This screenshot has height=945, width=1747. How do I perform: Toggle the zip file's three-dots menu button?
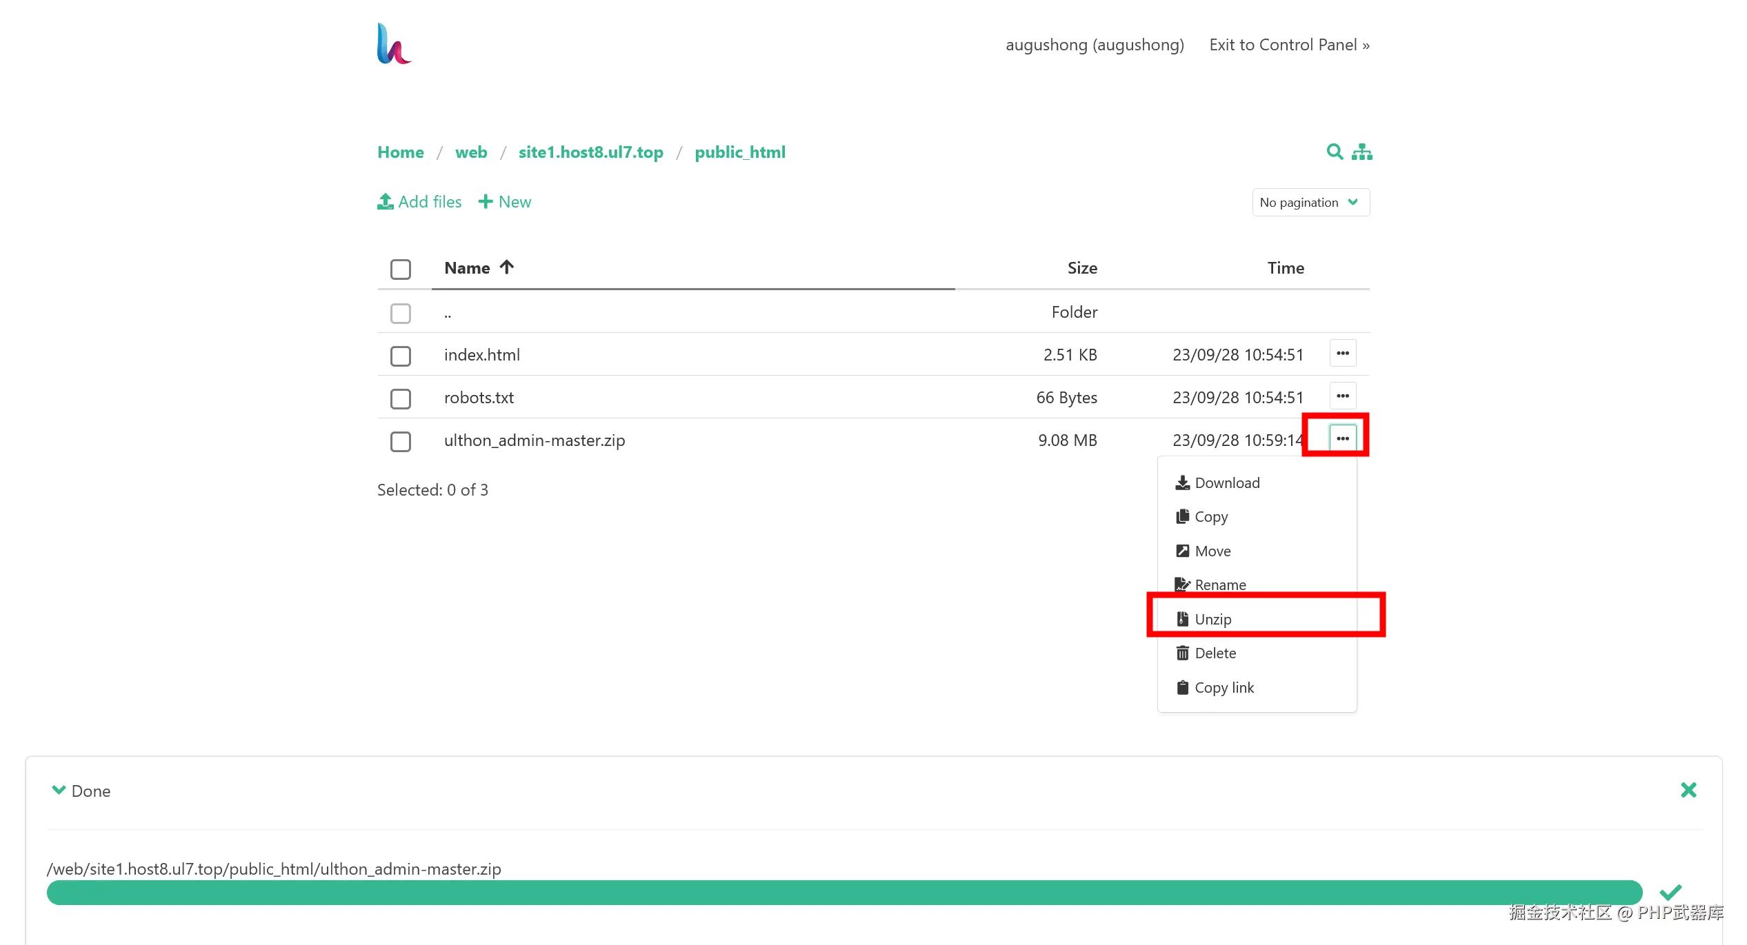click(x=1342, y=438)
